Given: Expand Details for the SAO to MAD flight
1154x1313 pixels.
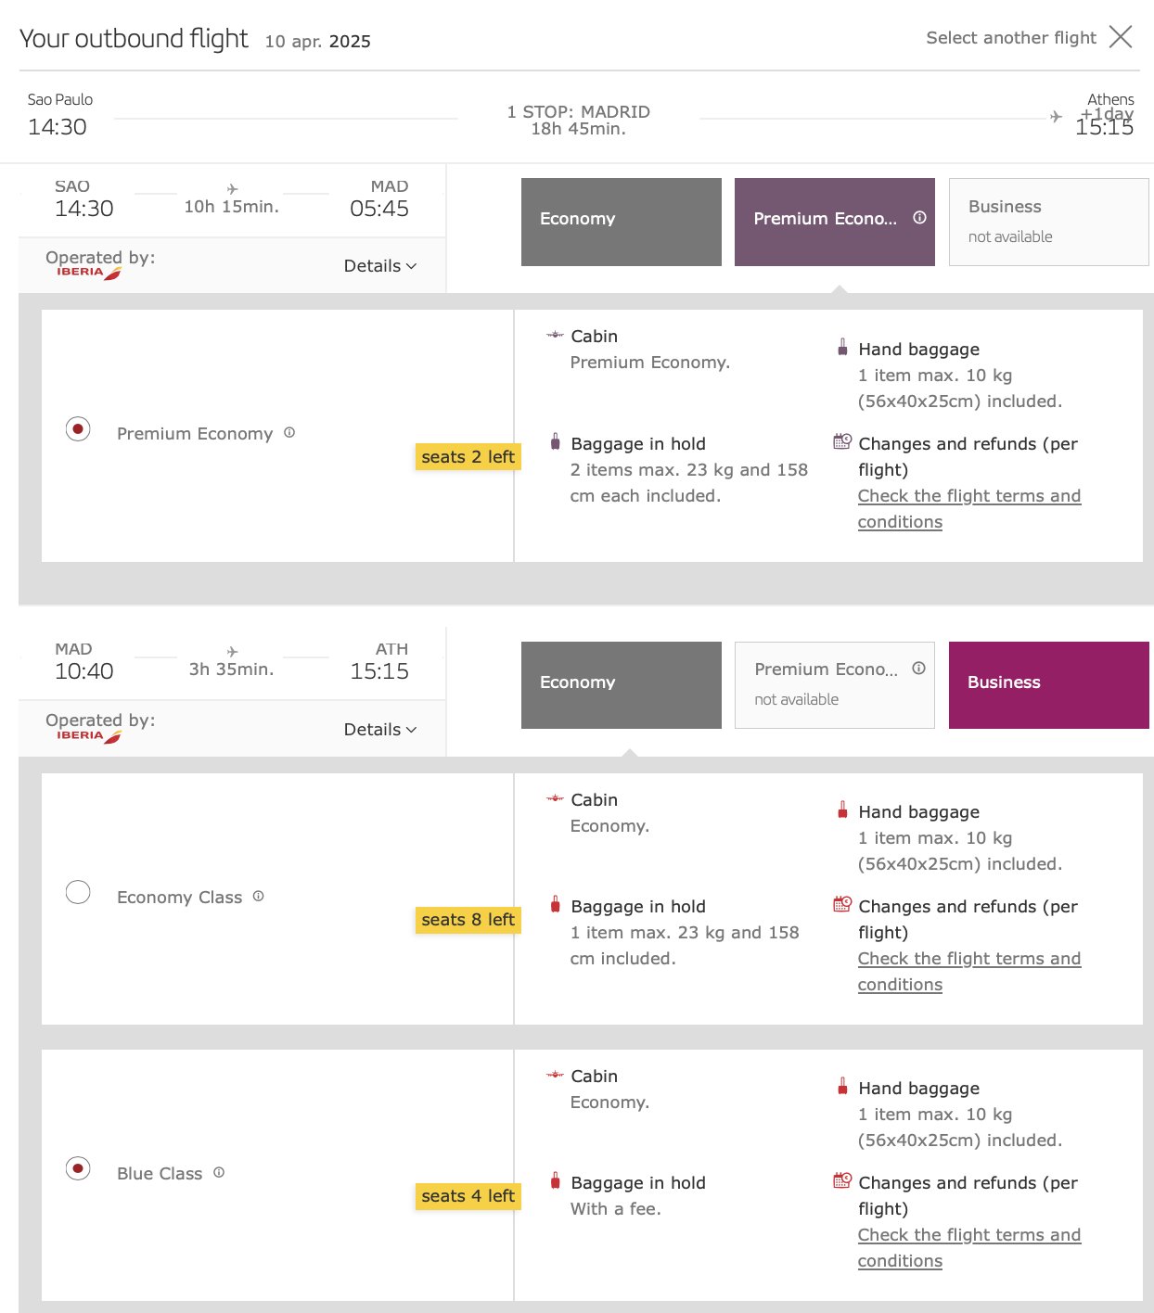Looking at the screenshot, I should pos(380,266).
